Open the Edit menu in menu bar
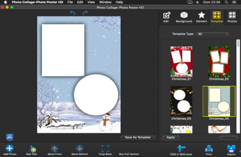Viewport: 241px width, 157px height. [x=80, y=2]
